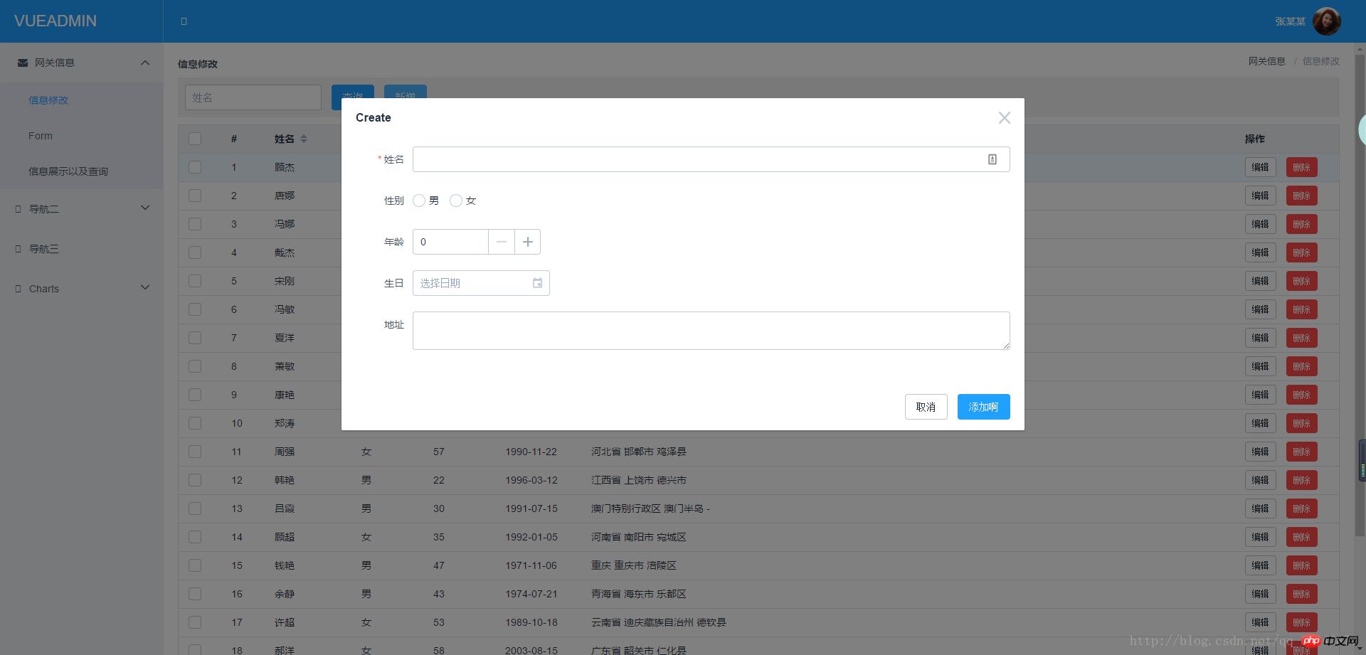1366x655 pixels.
Task: Click the plus icon to increase 年龄
Action: [x=527, y=242]
